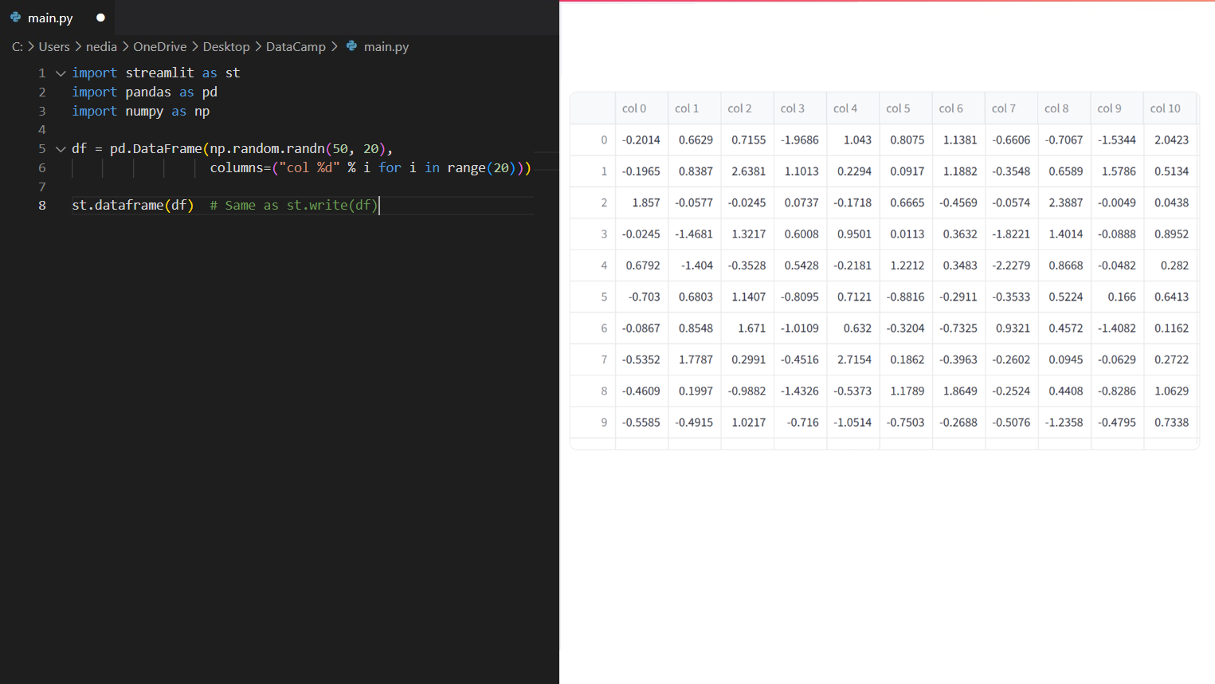
Task: Click the col 5 column header
Action: point(898,108)
